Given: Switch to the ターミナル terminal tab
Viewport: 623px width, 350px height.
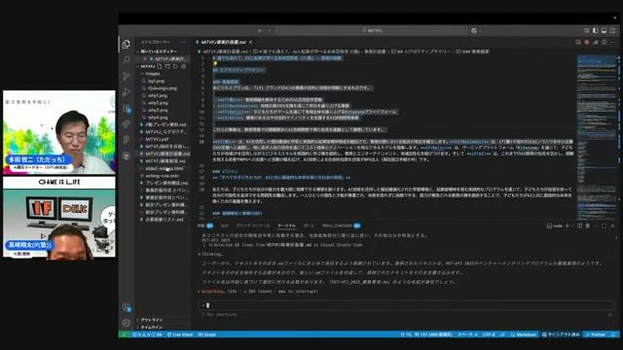Looking at the screenshot, I should 286,226.
